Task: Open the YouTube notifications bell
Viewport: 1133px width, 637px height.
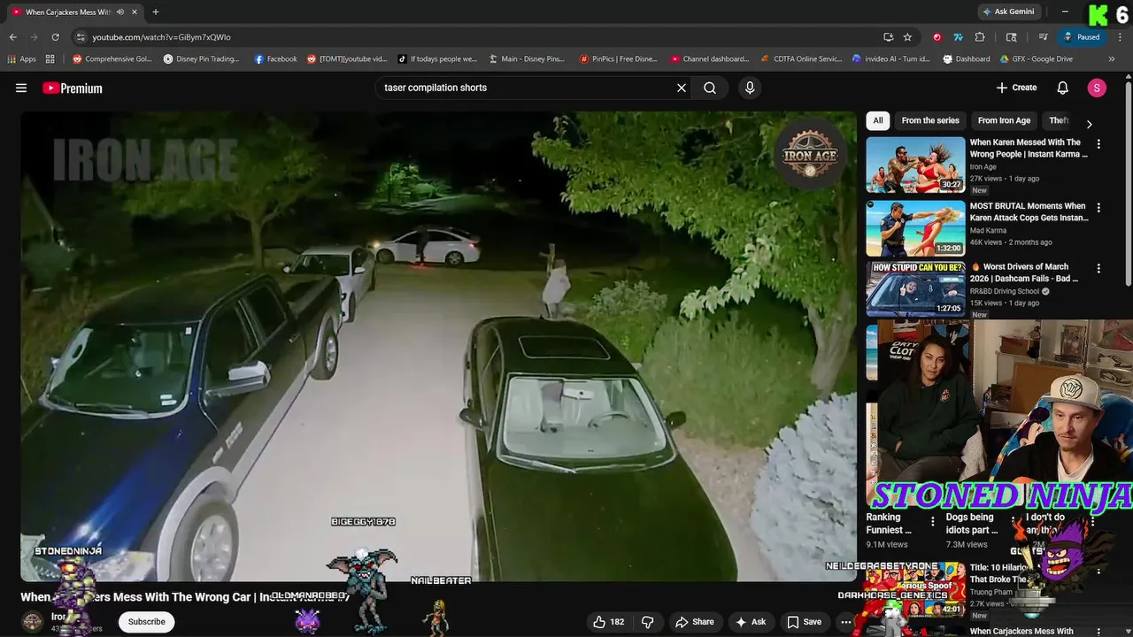Action: [x=1063, y=88]
